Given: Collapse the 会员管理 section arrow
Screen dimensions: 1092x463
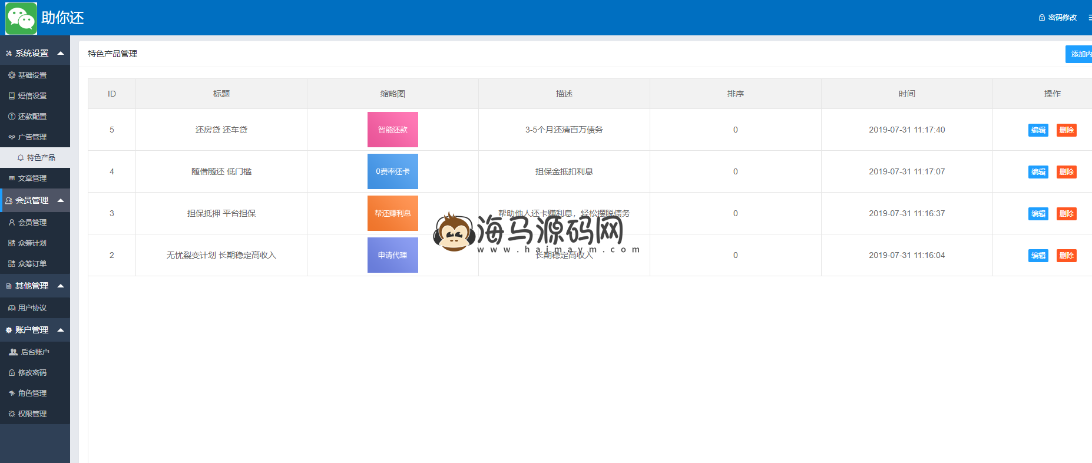Looking at the screenshot, I should (x=61, y=200).
